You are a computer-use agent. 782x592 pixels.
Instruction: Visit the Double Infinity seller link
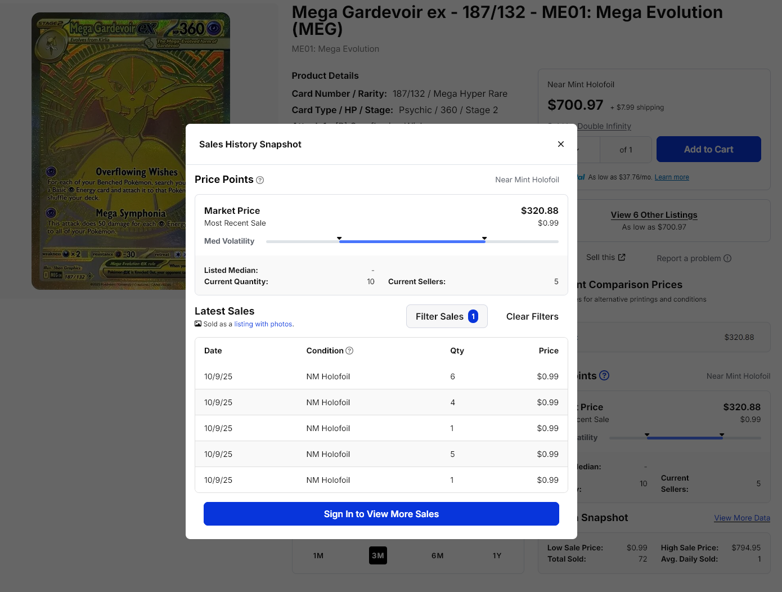pos(604,126)
